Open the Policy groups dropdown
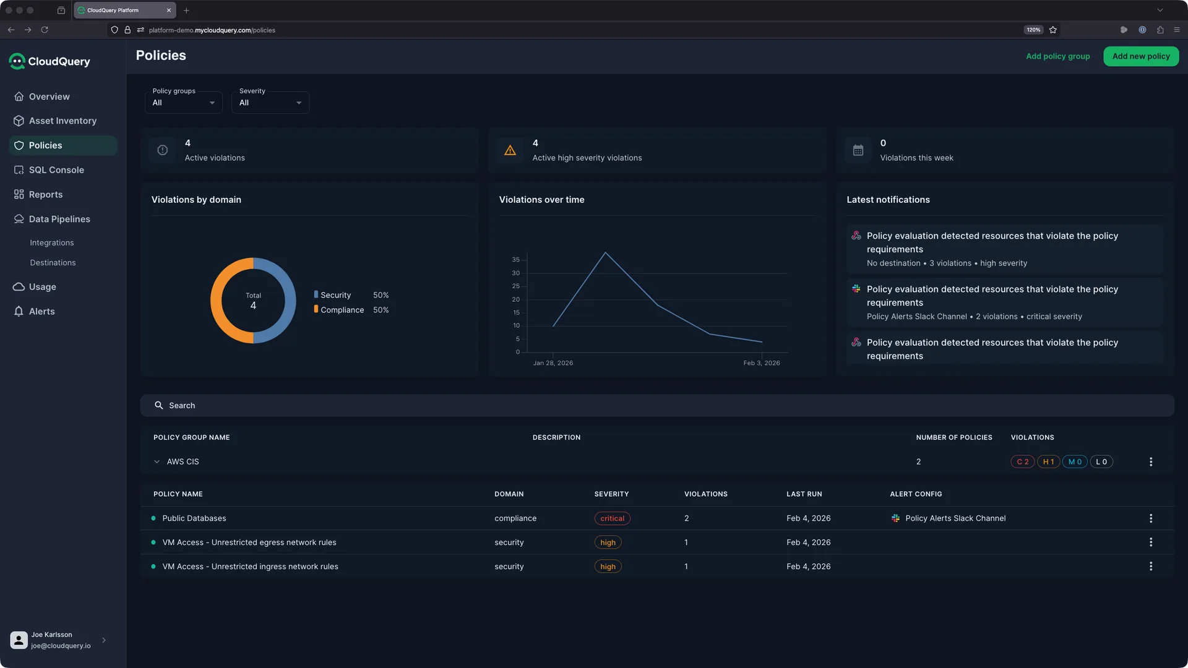 (x=184, y=103)
